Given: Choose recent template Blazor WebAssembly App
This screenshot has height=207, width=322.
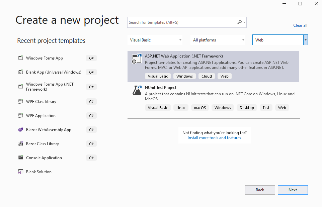Looking at the screenshot, I should point(57,130).
